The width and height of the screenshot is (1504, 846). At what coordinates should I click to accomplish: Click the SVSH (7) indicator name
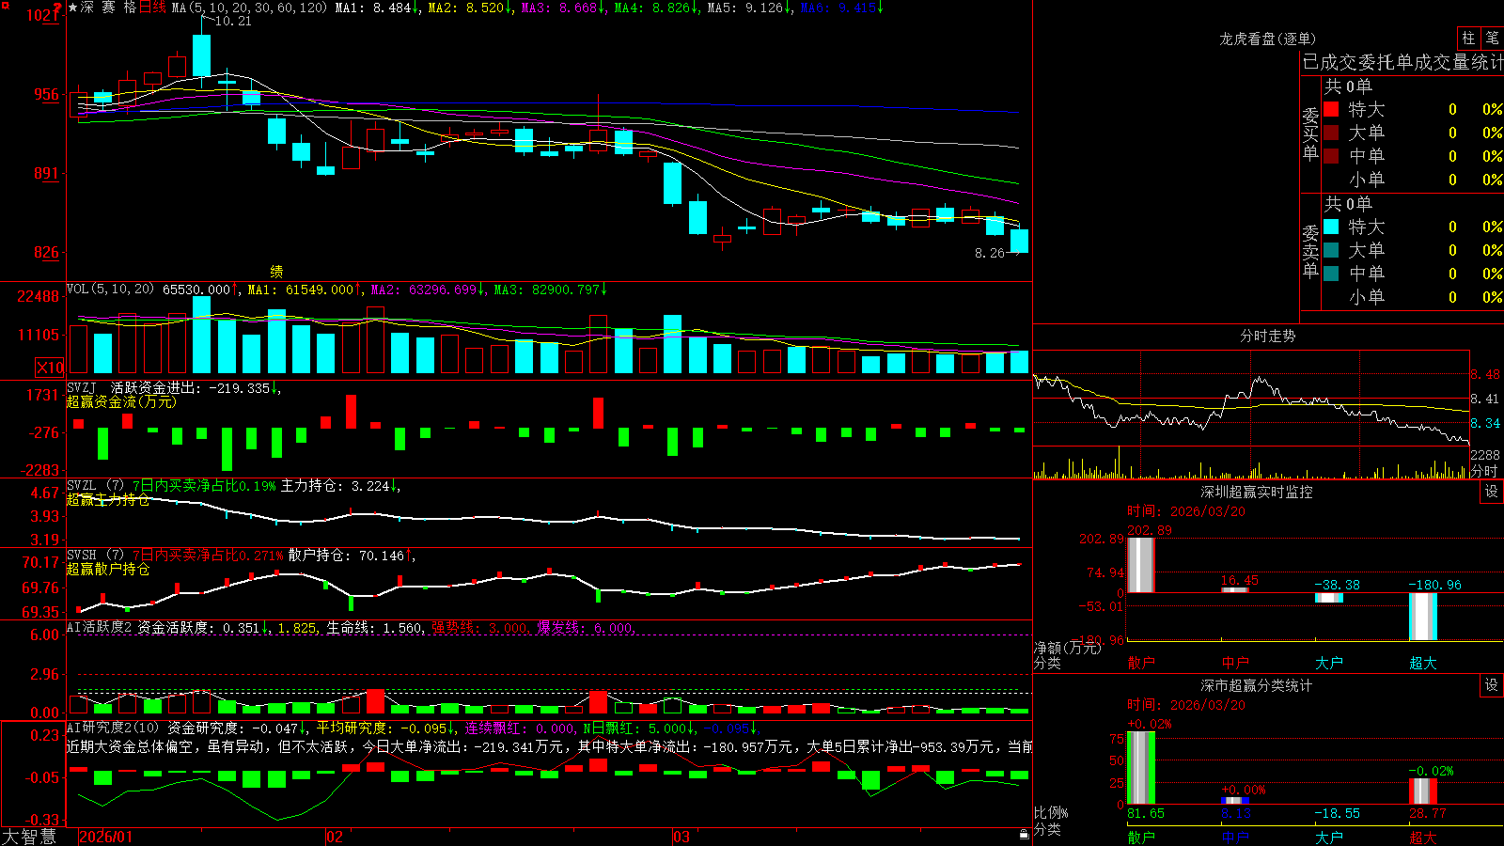pyautogui.click(x=95, y=556)
